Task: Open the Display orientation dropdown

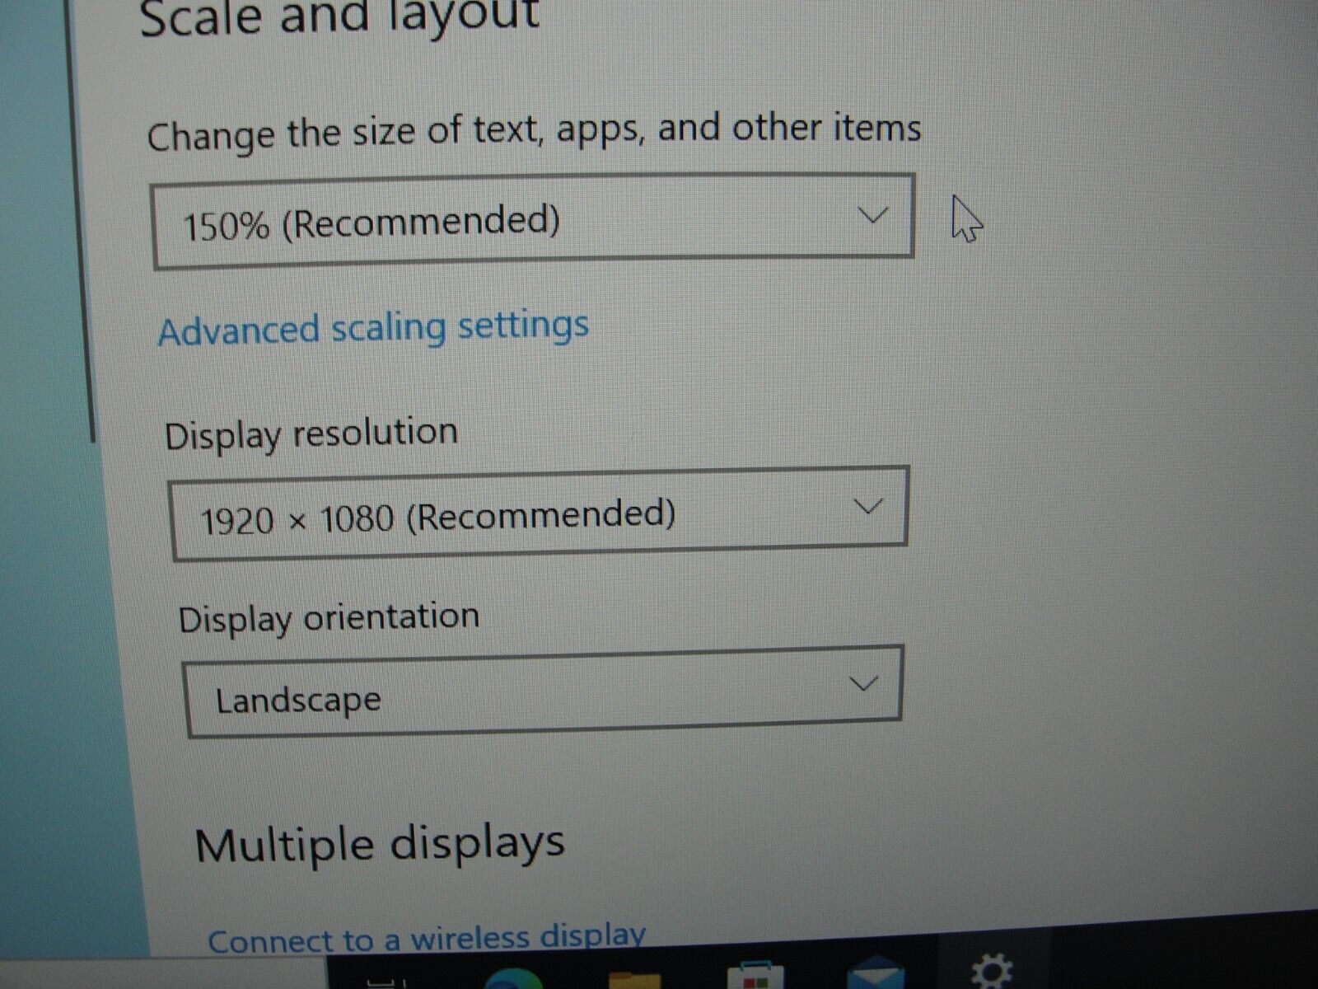Action: pos(544,691)
